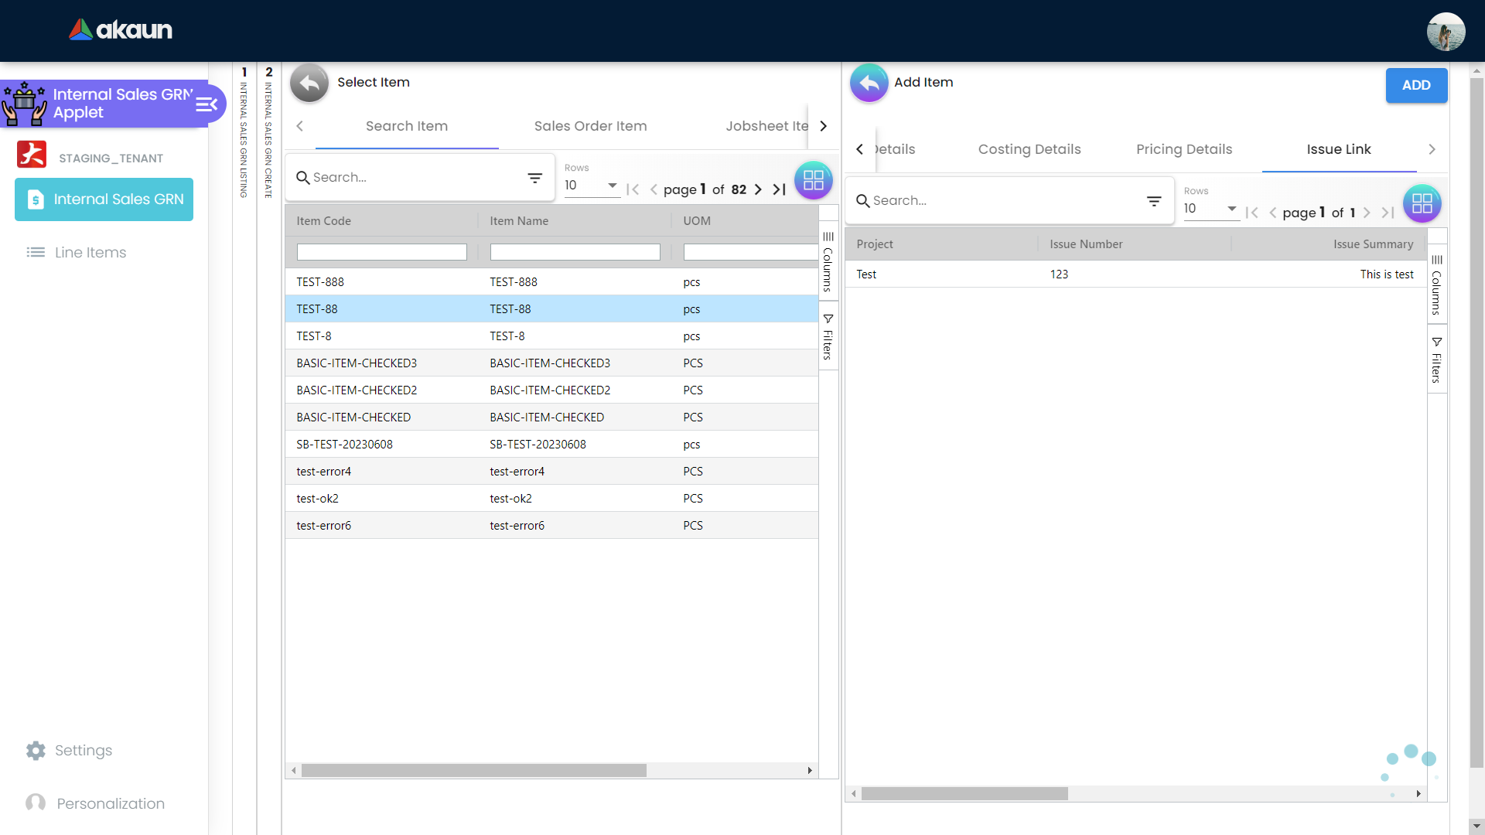Open grid view menu in Issue Link panel
The width and height of the screenshot is (1485, 835).
pyautogui.click(x=1422, y=203)
